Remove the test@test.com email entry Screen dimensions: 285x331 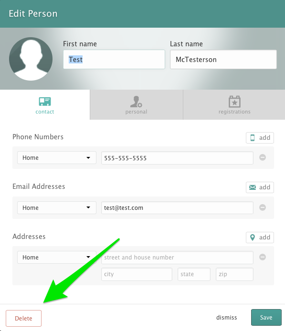(x=263, y=207)
